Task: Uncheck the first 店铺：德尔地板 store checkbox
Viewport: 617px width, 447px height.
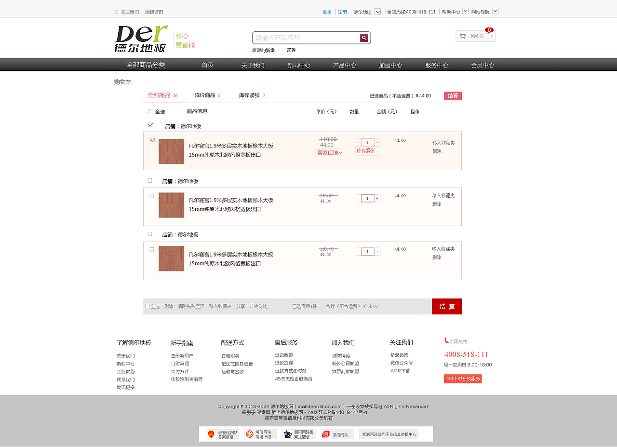Action: tap(150, 125)
